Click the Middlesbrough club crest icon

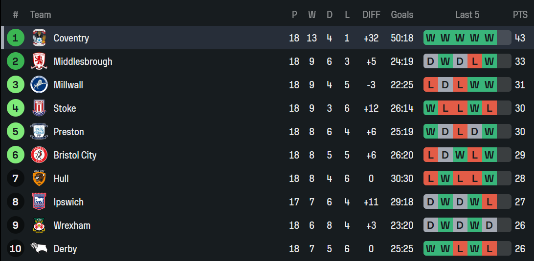pyautogui.click(x=39, y=61)
